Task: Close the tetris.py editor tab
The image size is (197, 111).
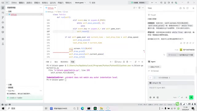Action: click(x=55, y=8)
